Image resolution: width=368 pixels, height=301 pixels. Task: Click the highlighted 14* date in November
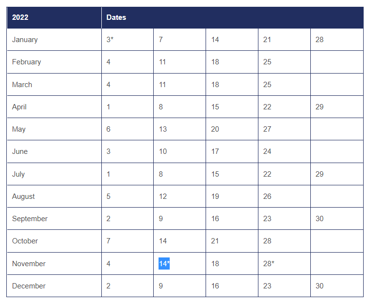(x=164, y=264)
